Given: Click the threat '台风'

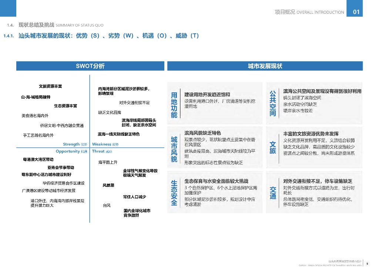Looking at the screenshot, I should [x=107, y=205].
